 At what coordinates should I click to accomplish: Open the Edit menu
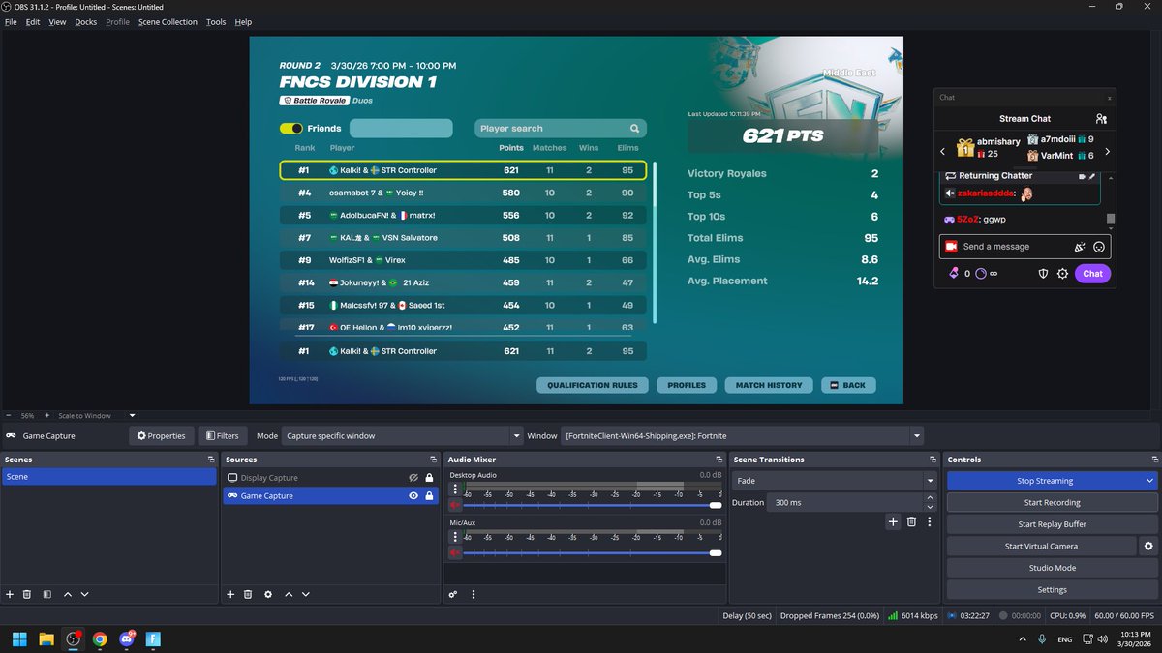point(33,21)
